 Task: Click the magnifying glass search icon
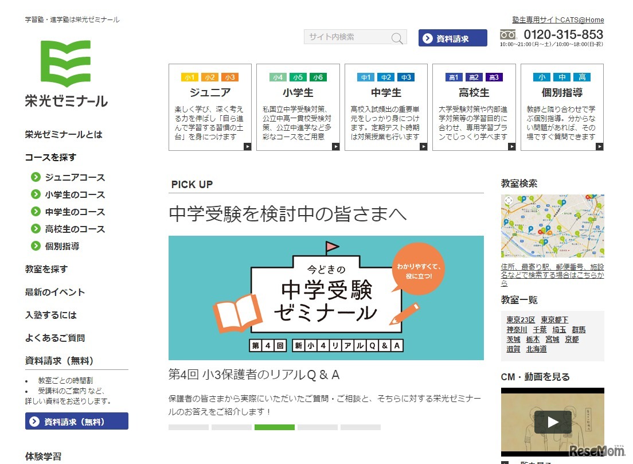click(x=397, y=37)
